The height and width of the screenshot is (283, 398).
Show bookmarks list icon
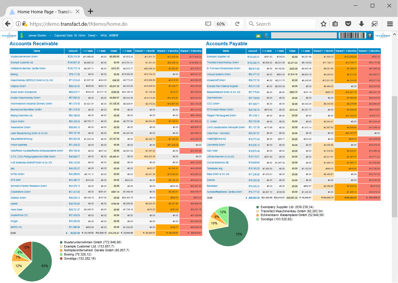[335, 24]
